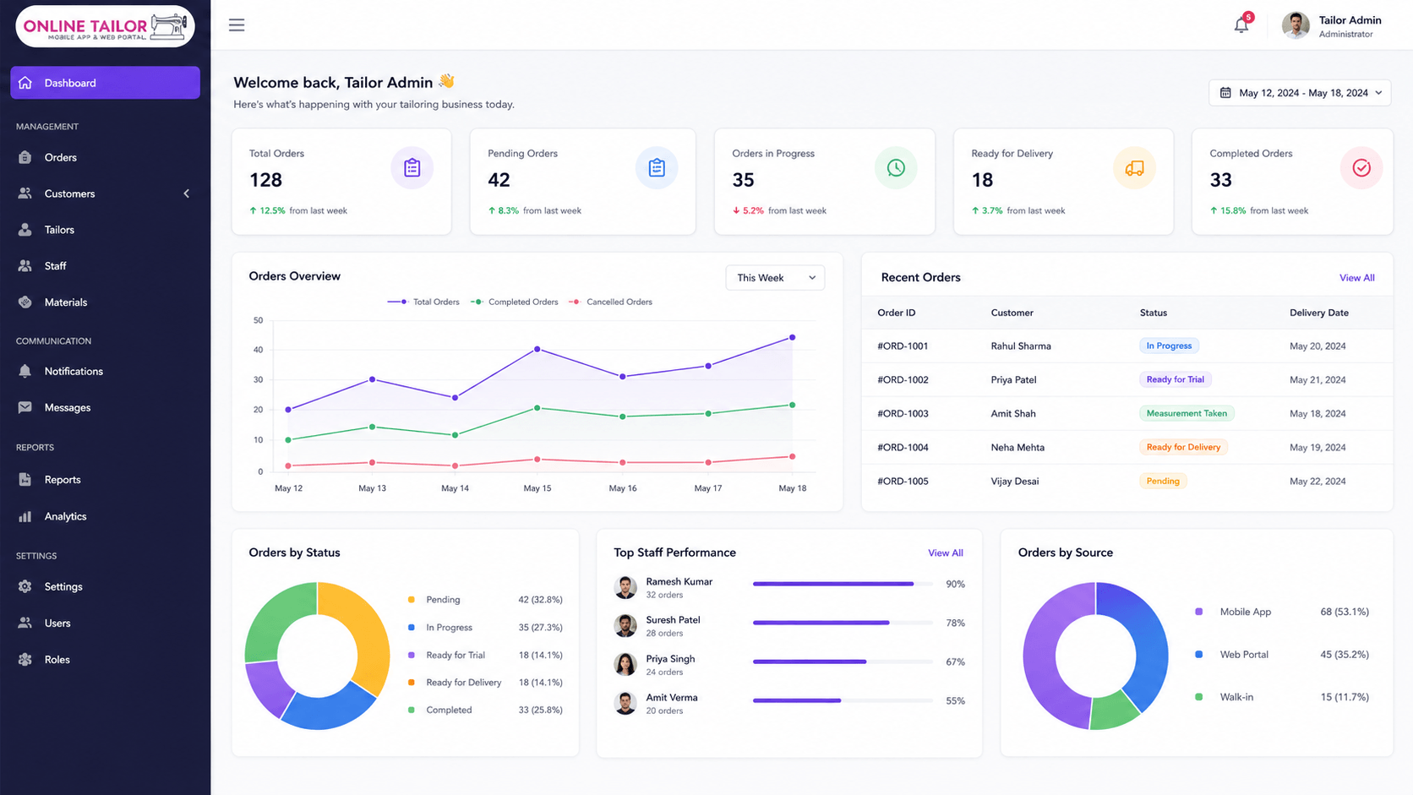This screenshot has width=1413, height=795.
Task: Click the calendar icon in date range
Action: tap(1225, 93)
